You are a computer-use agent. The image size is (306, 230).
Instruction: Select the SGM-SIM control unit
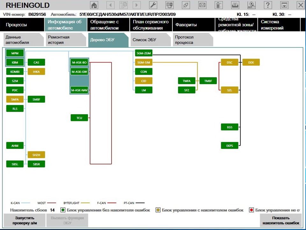pos(144,63)
